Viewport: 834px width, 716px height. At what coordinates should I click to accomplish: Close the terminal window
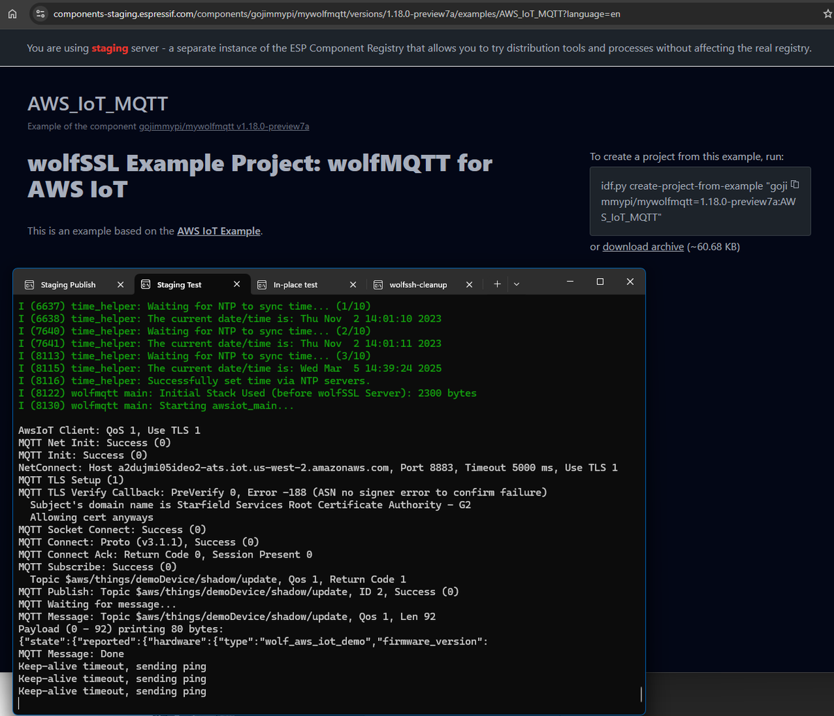[630, 282]
